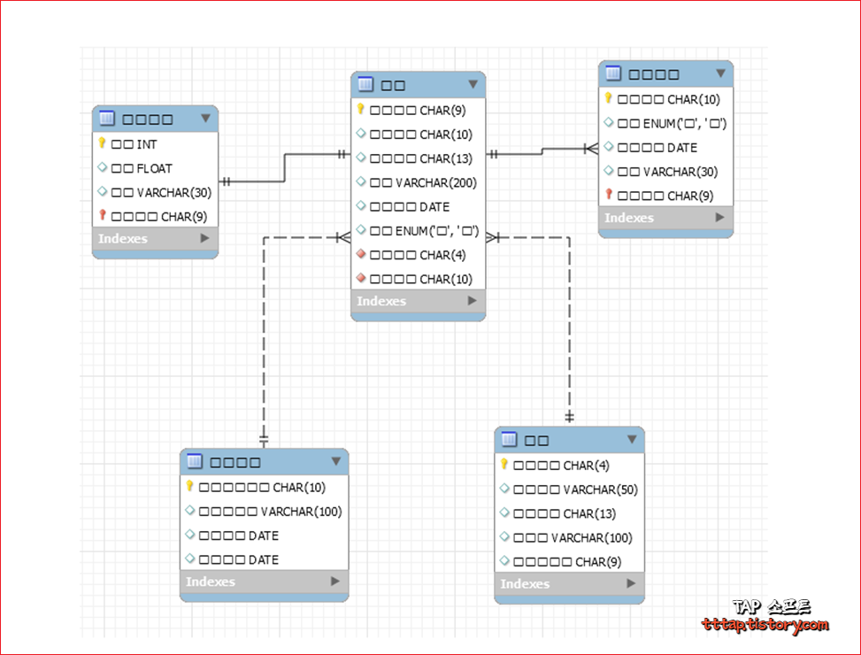The image size is (861, 655).
Task: Click the diamond icon beside the FLOAT column
Action: pos(102,167)
